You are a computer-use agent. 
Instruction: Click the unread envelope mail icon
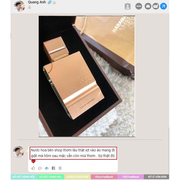tap(156, 6)
